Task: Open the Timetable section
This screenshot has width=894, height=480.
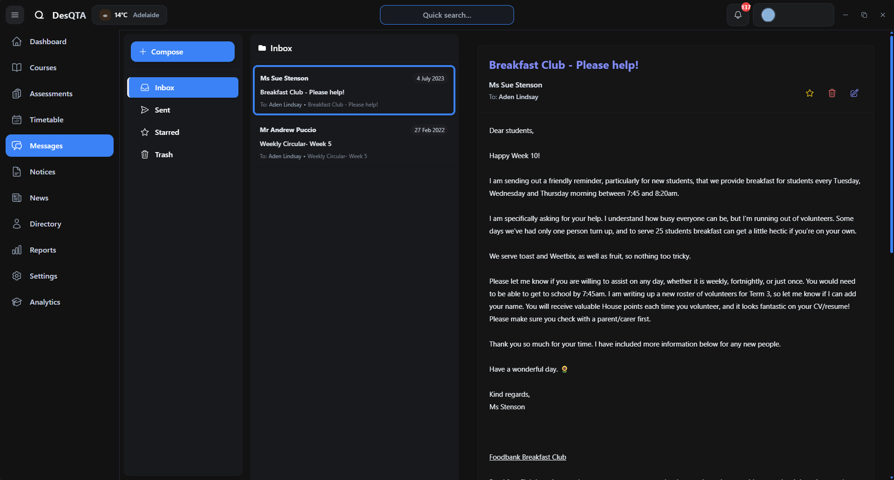Action: pyautogui.click(x=47, y=120)
